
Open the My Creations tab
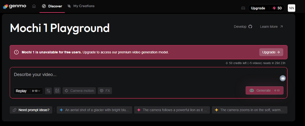(x=81, y=6)
